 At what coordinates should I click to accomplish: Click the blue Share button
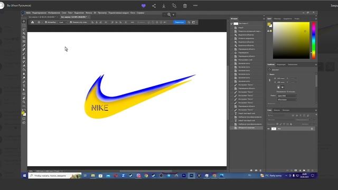point(180,22)
